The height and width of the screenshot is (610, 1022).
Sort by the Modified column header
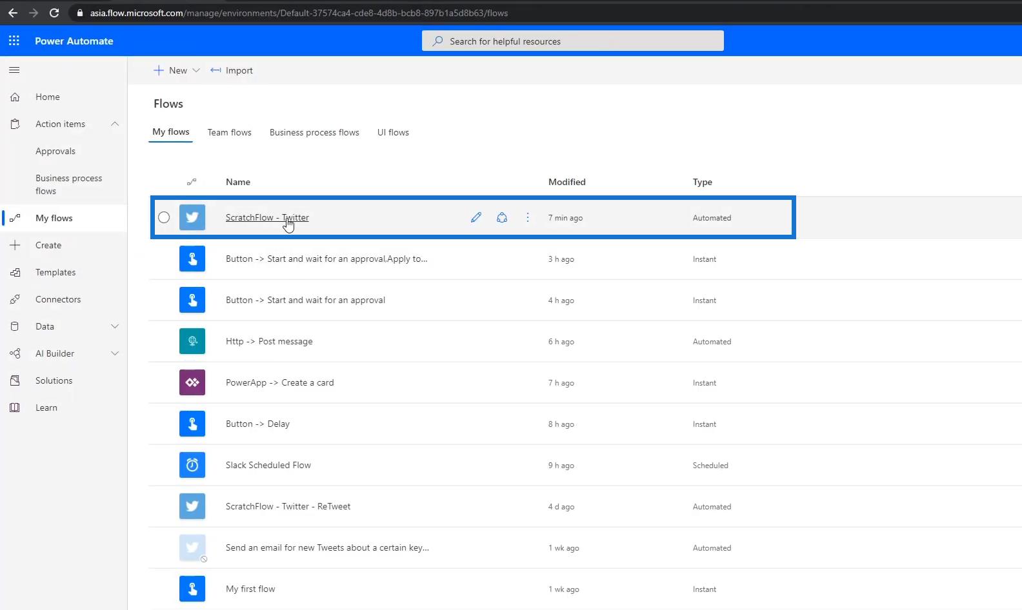[x=567, y=182]
